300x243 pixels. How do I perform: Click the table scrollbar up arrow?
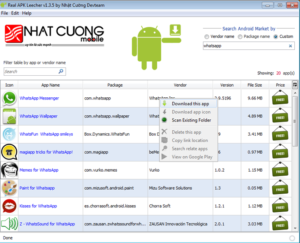(295, 93)
